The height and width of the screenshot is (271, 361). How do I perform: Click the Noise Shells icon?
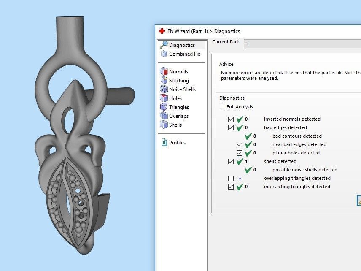pos(164,89)
